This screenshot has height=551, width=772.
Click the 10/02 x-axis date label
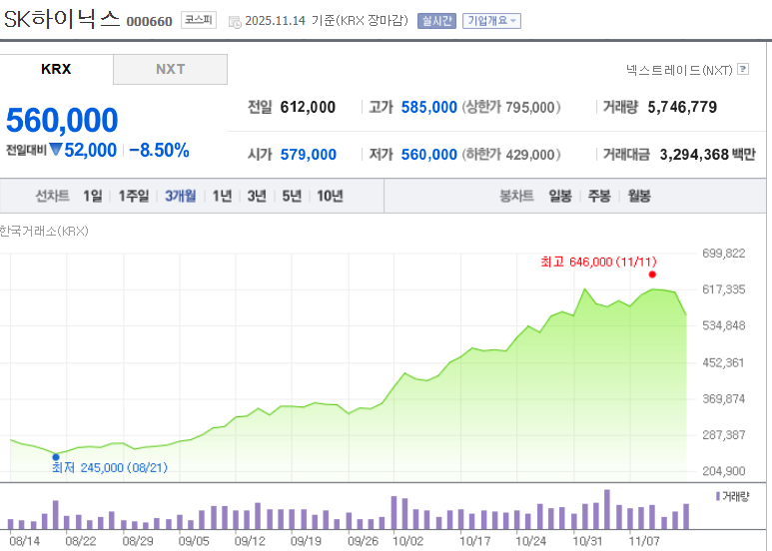(x=407, y=541)
